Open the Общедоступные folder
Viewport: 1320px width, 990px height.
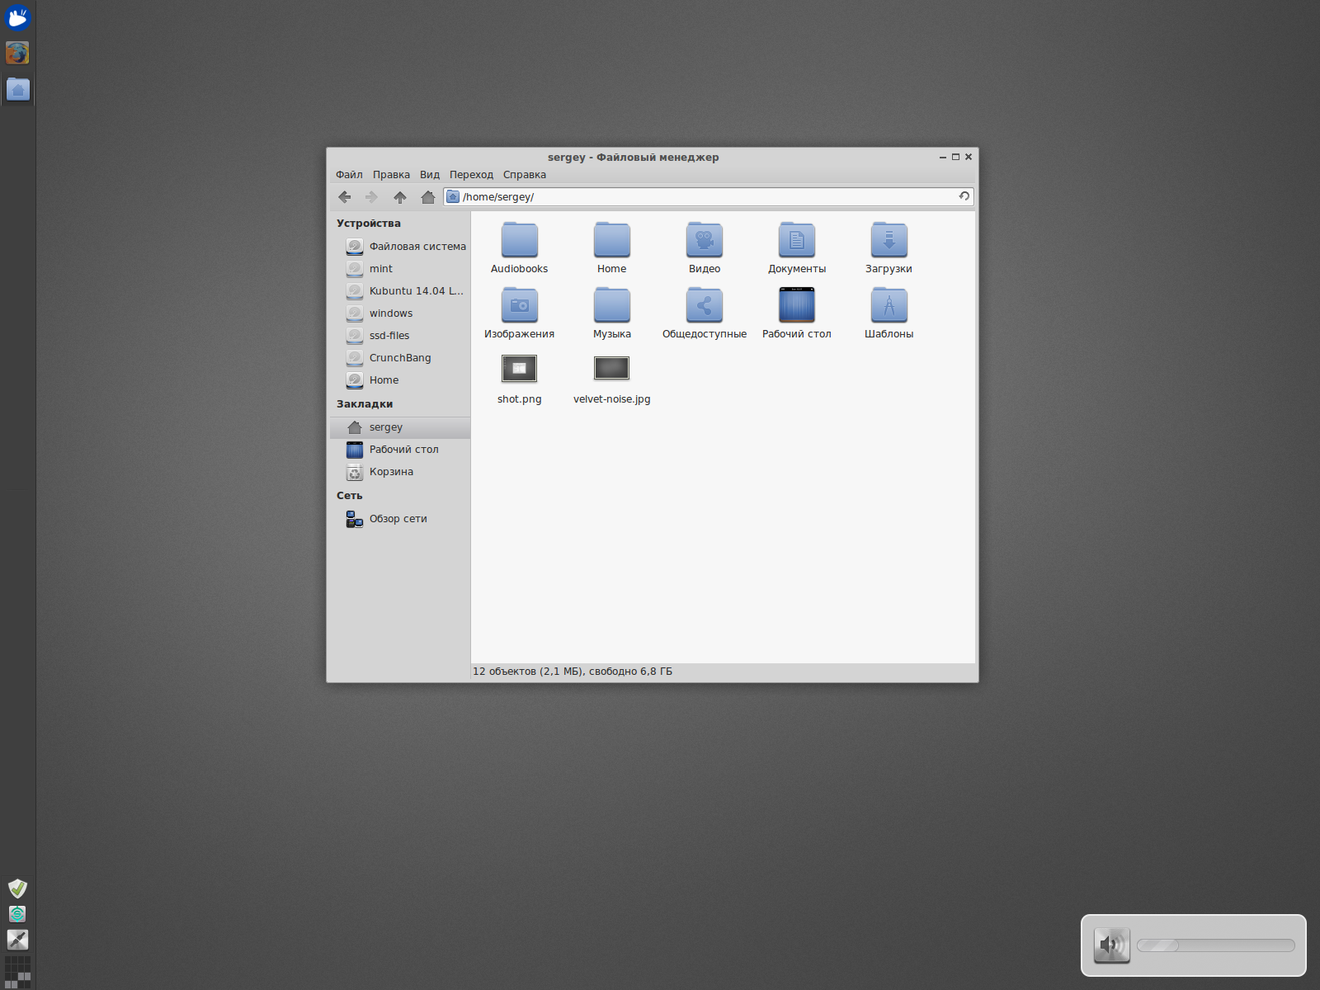pyautogui.click(x=705, y=313)
